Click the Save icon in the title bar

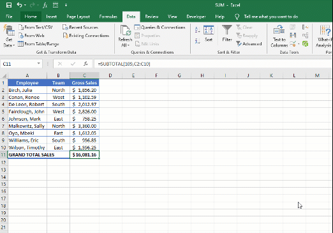(9, 5)
